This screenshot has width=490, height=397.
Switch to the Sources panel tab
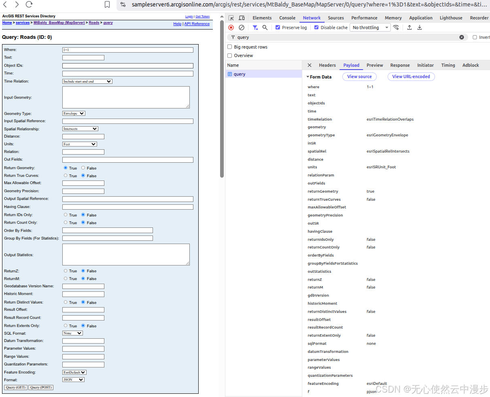(336, 18)
